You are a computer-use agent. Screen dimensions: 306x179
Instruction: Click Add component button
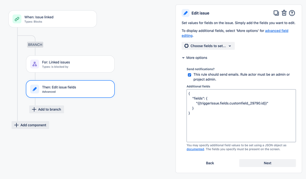tap(30, 125)
